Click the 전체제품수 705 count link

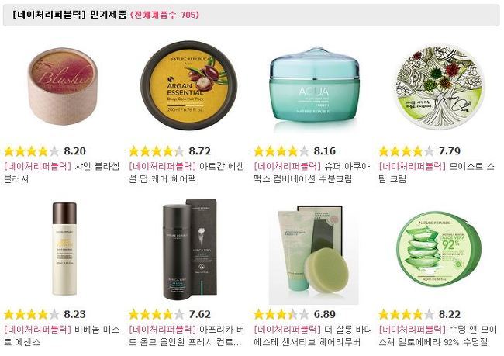tap(164, 15)
